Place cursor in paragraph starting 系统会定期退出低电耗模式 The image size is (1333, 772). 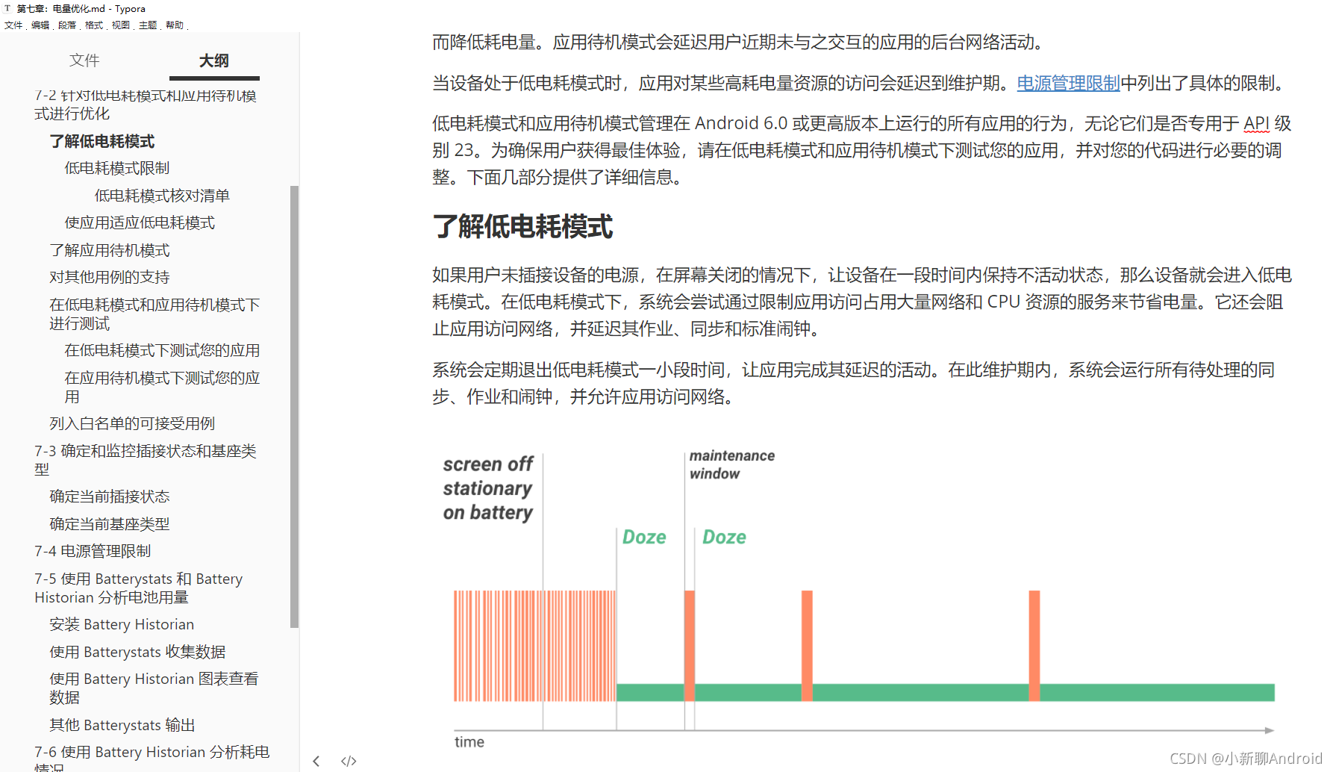click(853, 383)
